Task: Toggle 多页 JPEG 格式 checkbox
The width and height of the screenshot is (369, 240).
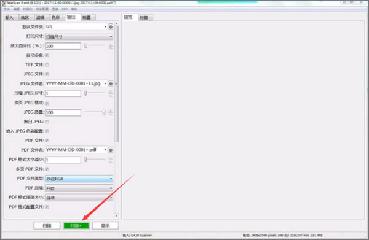Action: 47,103
